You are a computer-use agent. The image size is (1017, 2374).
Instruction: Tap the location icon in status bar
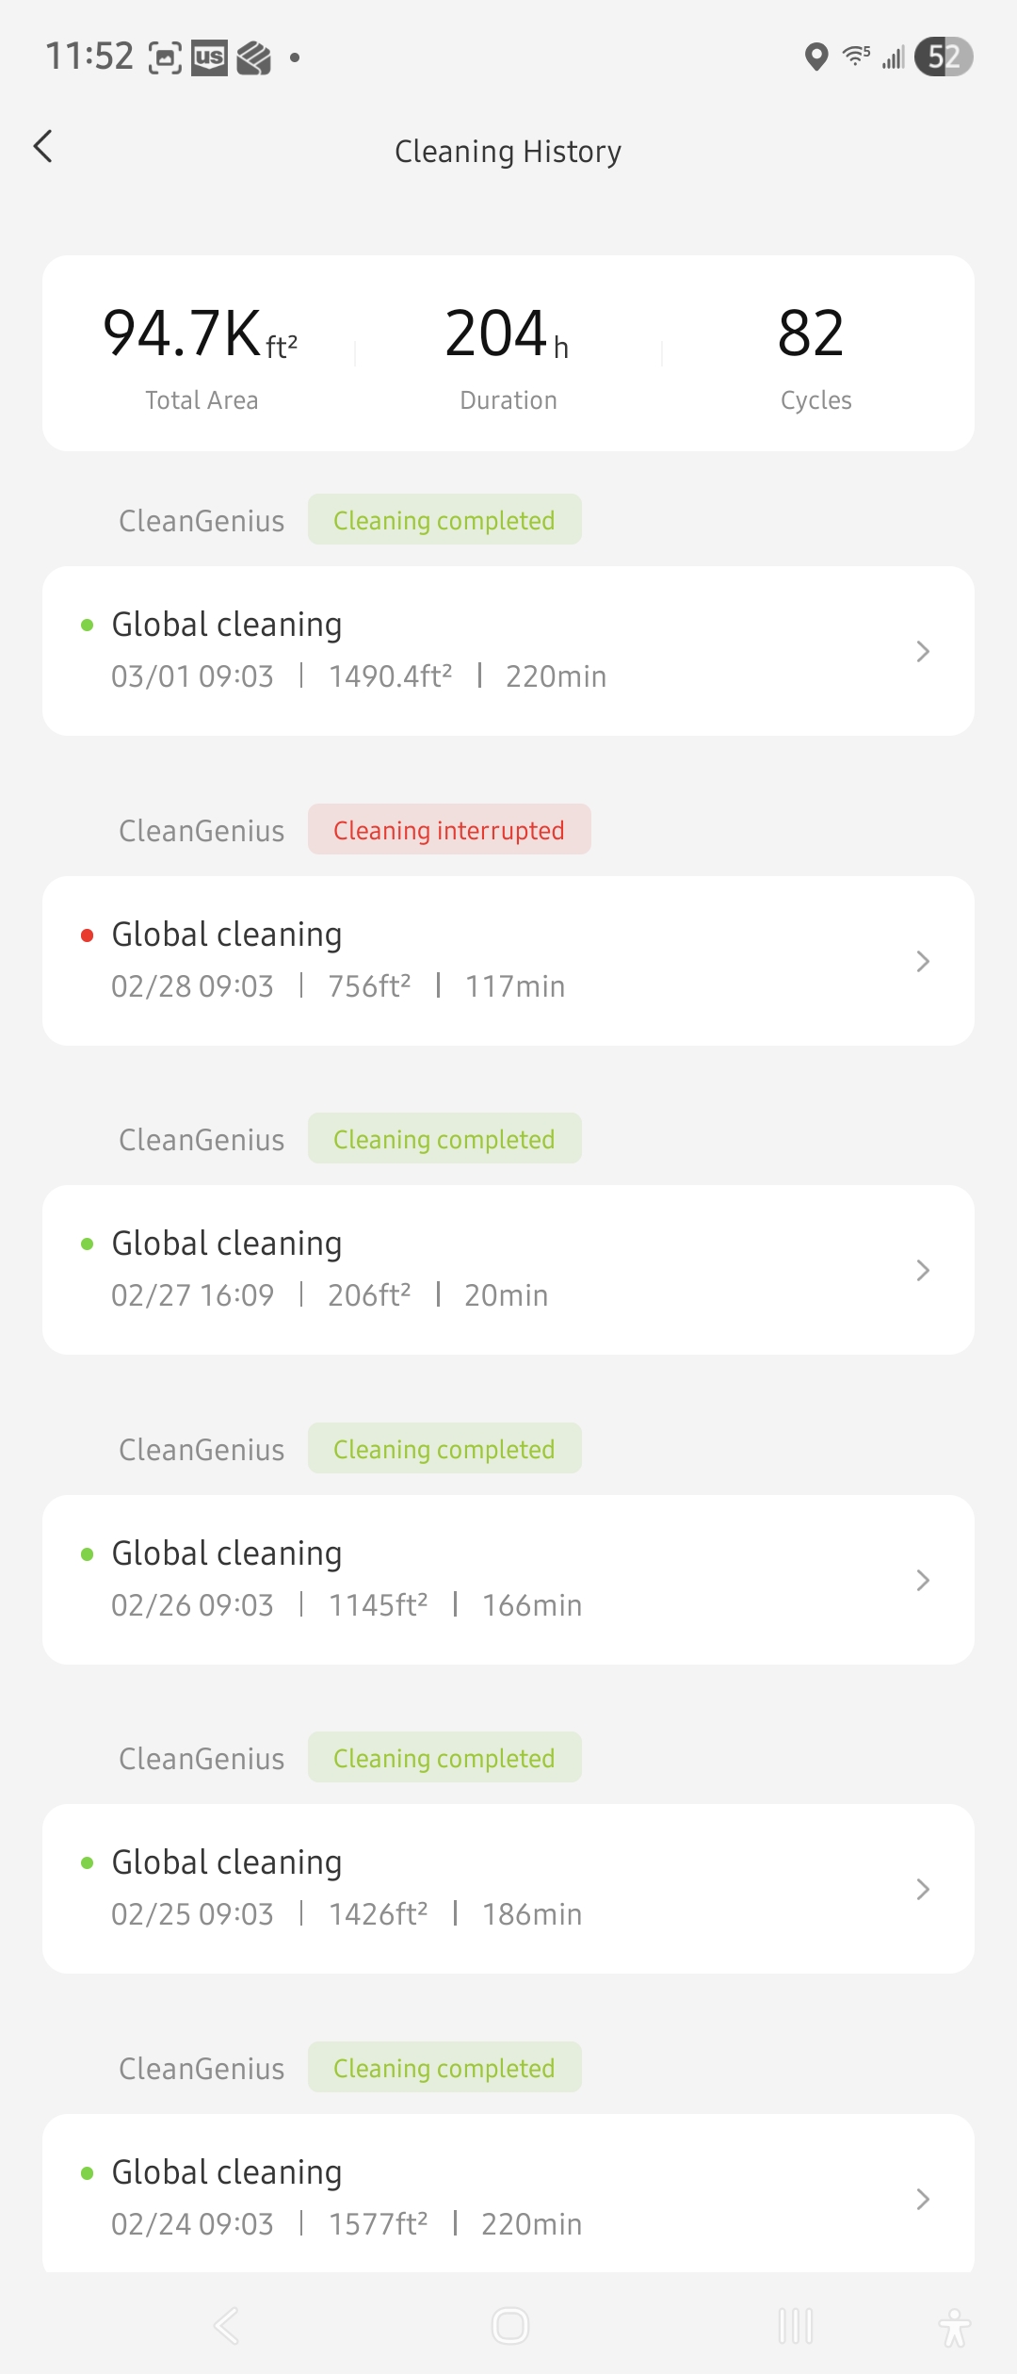(x=816, y=57)
